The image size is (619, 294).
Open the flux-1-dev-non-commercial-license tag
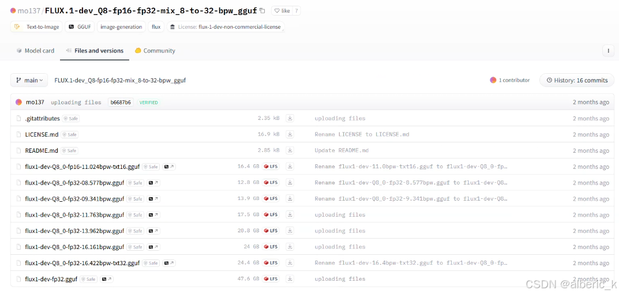click(226, 27)
